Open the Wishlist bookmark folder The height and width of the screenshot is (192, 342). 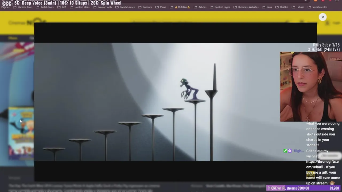pyautogui.click(x=282, y=7)
